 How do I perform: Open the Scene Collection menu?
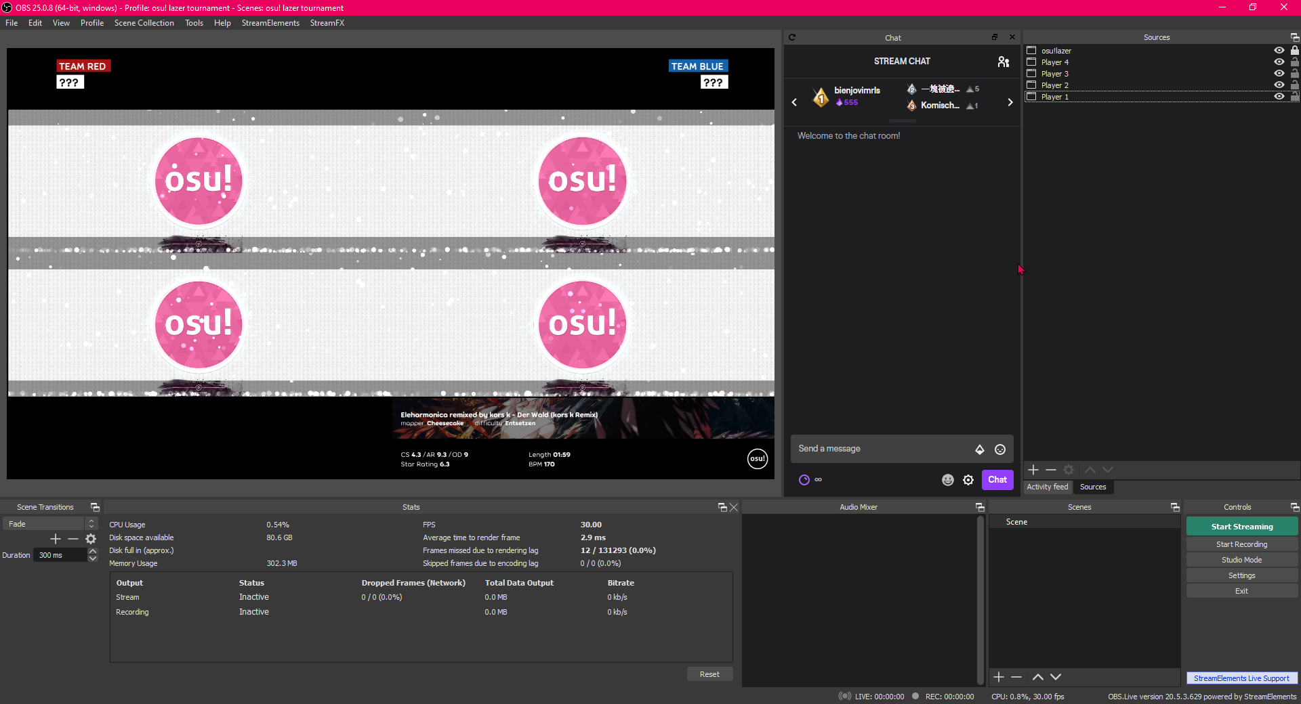[x=144, y=23]
